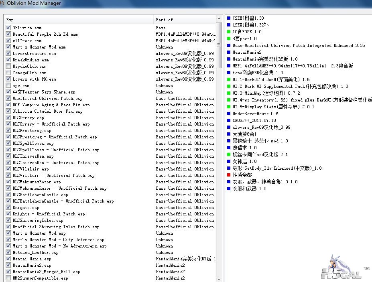
Task: Toggle Notused_Leather.esp checkbox
Action: click(x=8, y=252)
